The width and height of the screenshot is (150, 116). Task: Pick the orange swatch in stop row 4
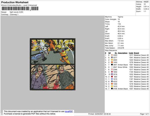pyautogui.click(x=112, y=62)
